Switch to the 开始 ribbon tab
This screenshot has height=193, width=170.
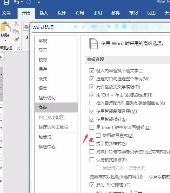26,13
